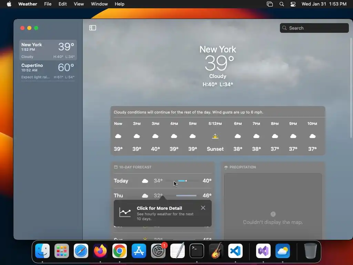Screen dimensions: 353x265
Task: Click the Today row in 10-day forecast
Action: (163, 181)
